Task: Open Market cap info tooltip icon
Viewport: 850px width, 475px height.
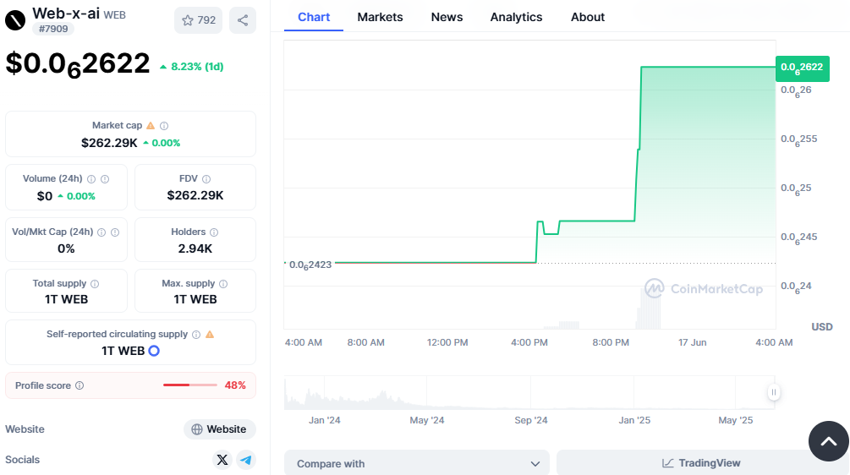Action: (x=164, y=126)
